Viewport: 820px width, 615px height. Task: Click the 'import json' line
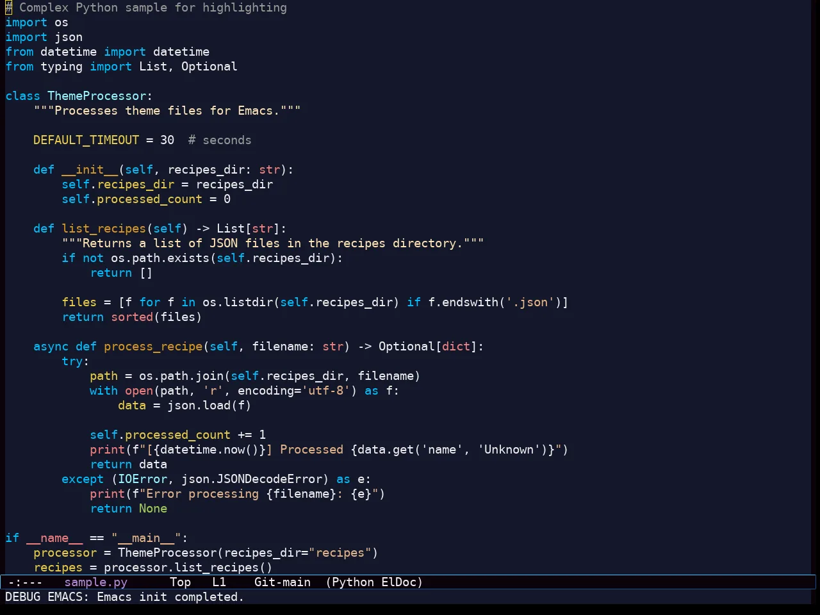pos(44,37)
